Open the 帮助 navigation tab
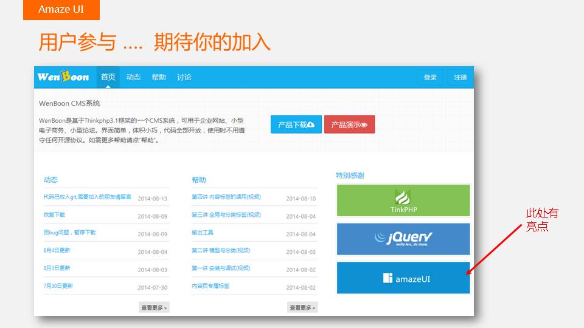The image size is (584, 328). coord(159,77)
